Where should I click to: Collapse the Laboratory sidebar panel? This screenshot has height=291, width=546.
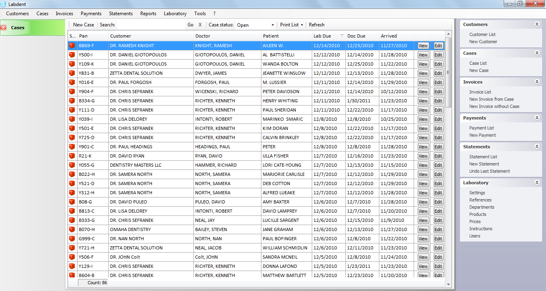click(x=537, y=183)
